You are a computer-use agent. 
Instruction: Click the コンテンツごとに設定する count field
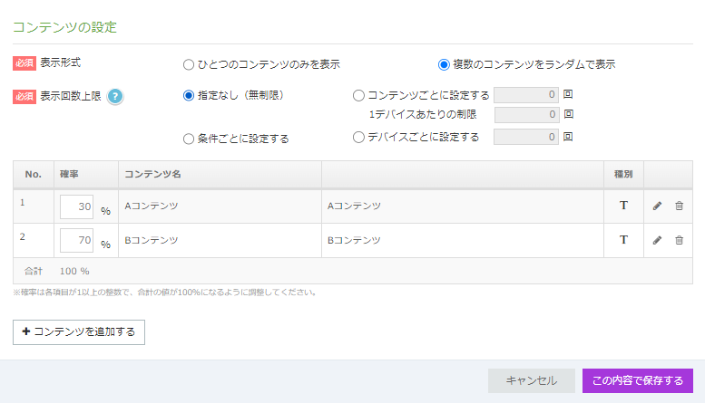pos(526,95)
